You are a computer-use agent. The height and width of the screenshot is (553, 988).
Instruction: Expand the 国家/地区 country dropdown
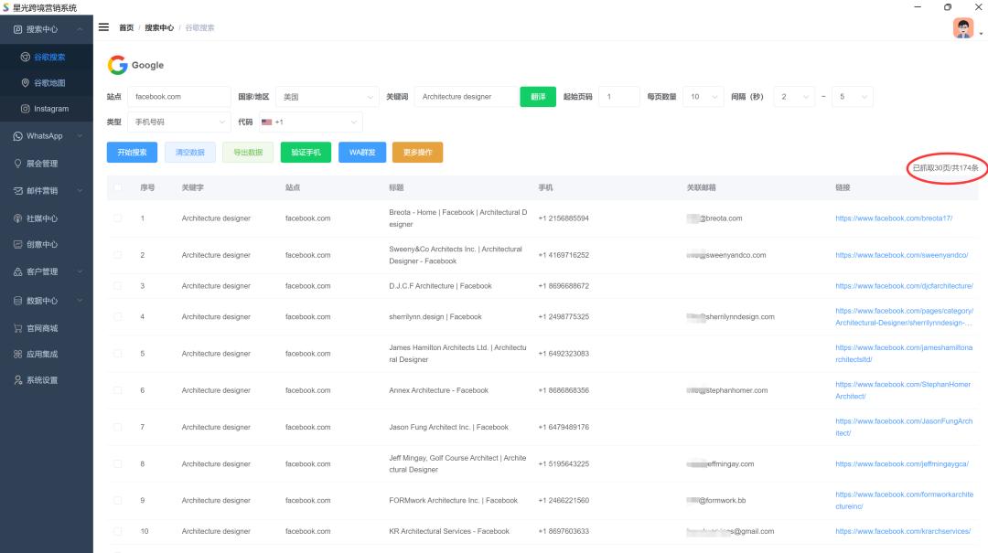[x=328, y=97]
